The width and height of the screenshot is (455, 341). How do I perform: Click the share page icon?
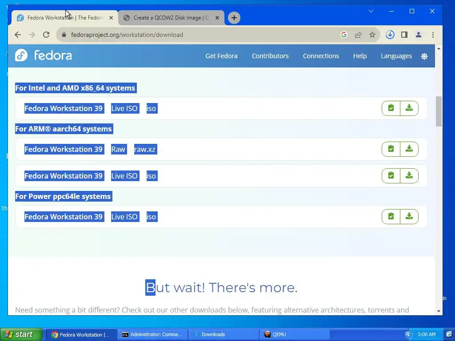(358, 35)
